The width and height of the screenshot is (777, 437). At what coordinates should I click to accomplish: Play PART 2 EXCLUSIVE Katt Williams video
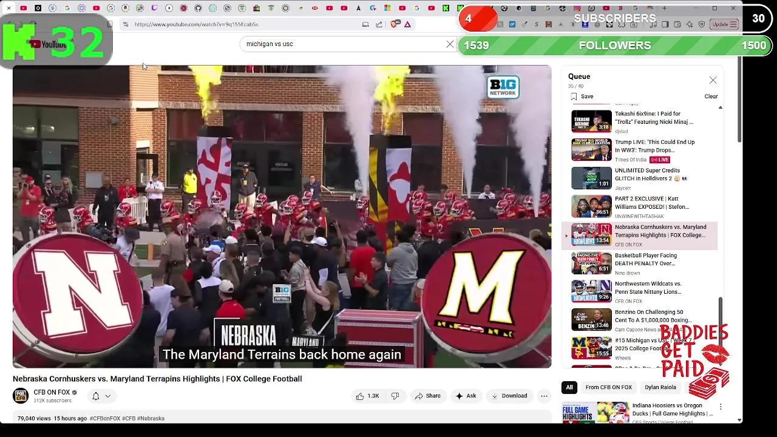coord(643,206)
